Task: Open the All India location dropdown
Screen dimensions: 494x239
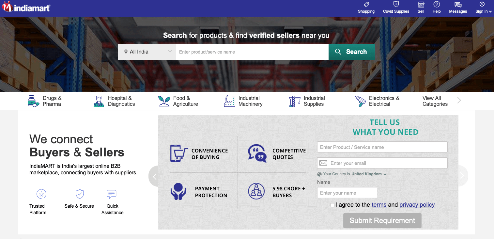Action: 147,52
